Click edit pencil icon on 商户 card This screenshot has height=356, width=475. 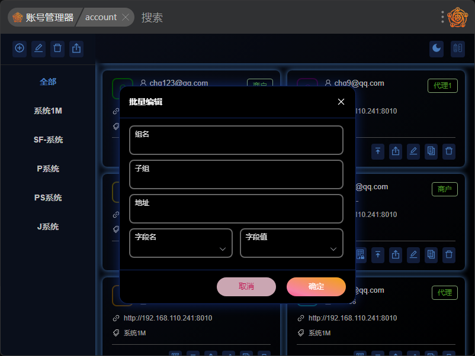413,254
